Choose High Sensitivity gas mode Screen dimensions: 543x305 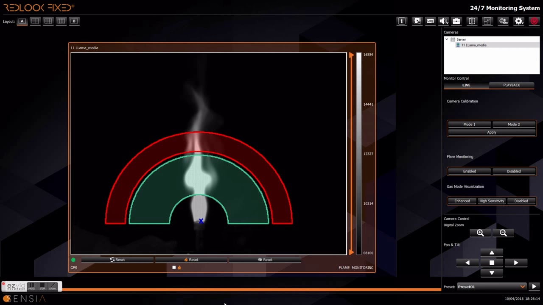[491, 201]
